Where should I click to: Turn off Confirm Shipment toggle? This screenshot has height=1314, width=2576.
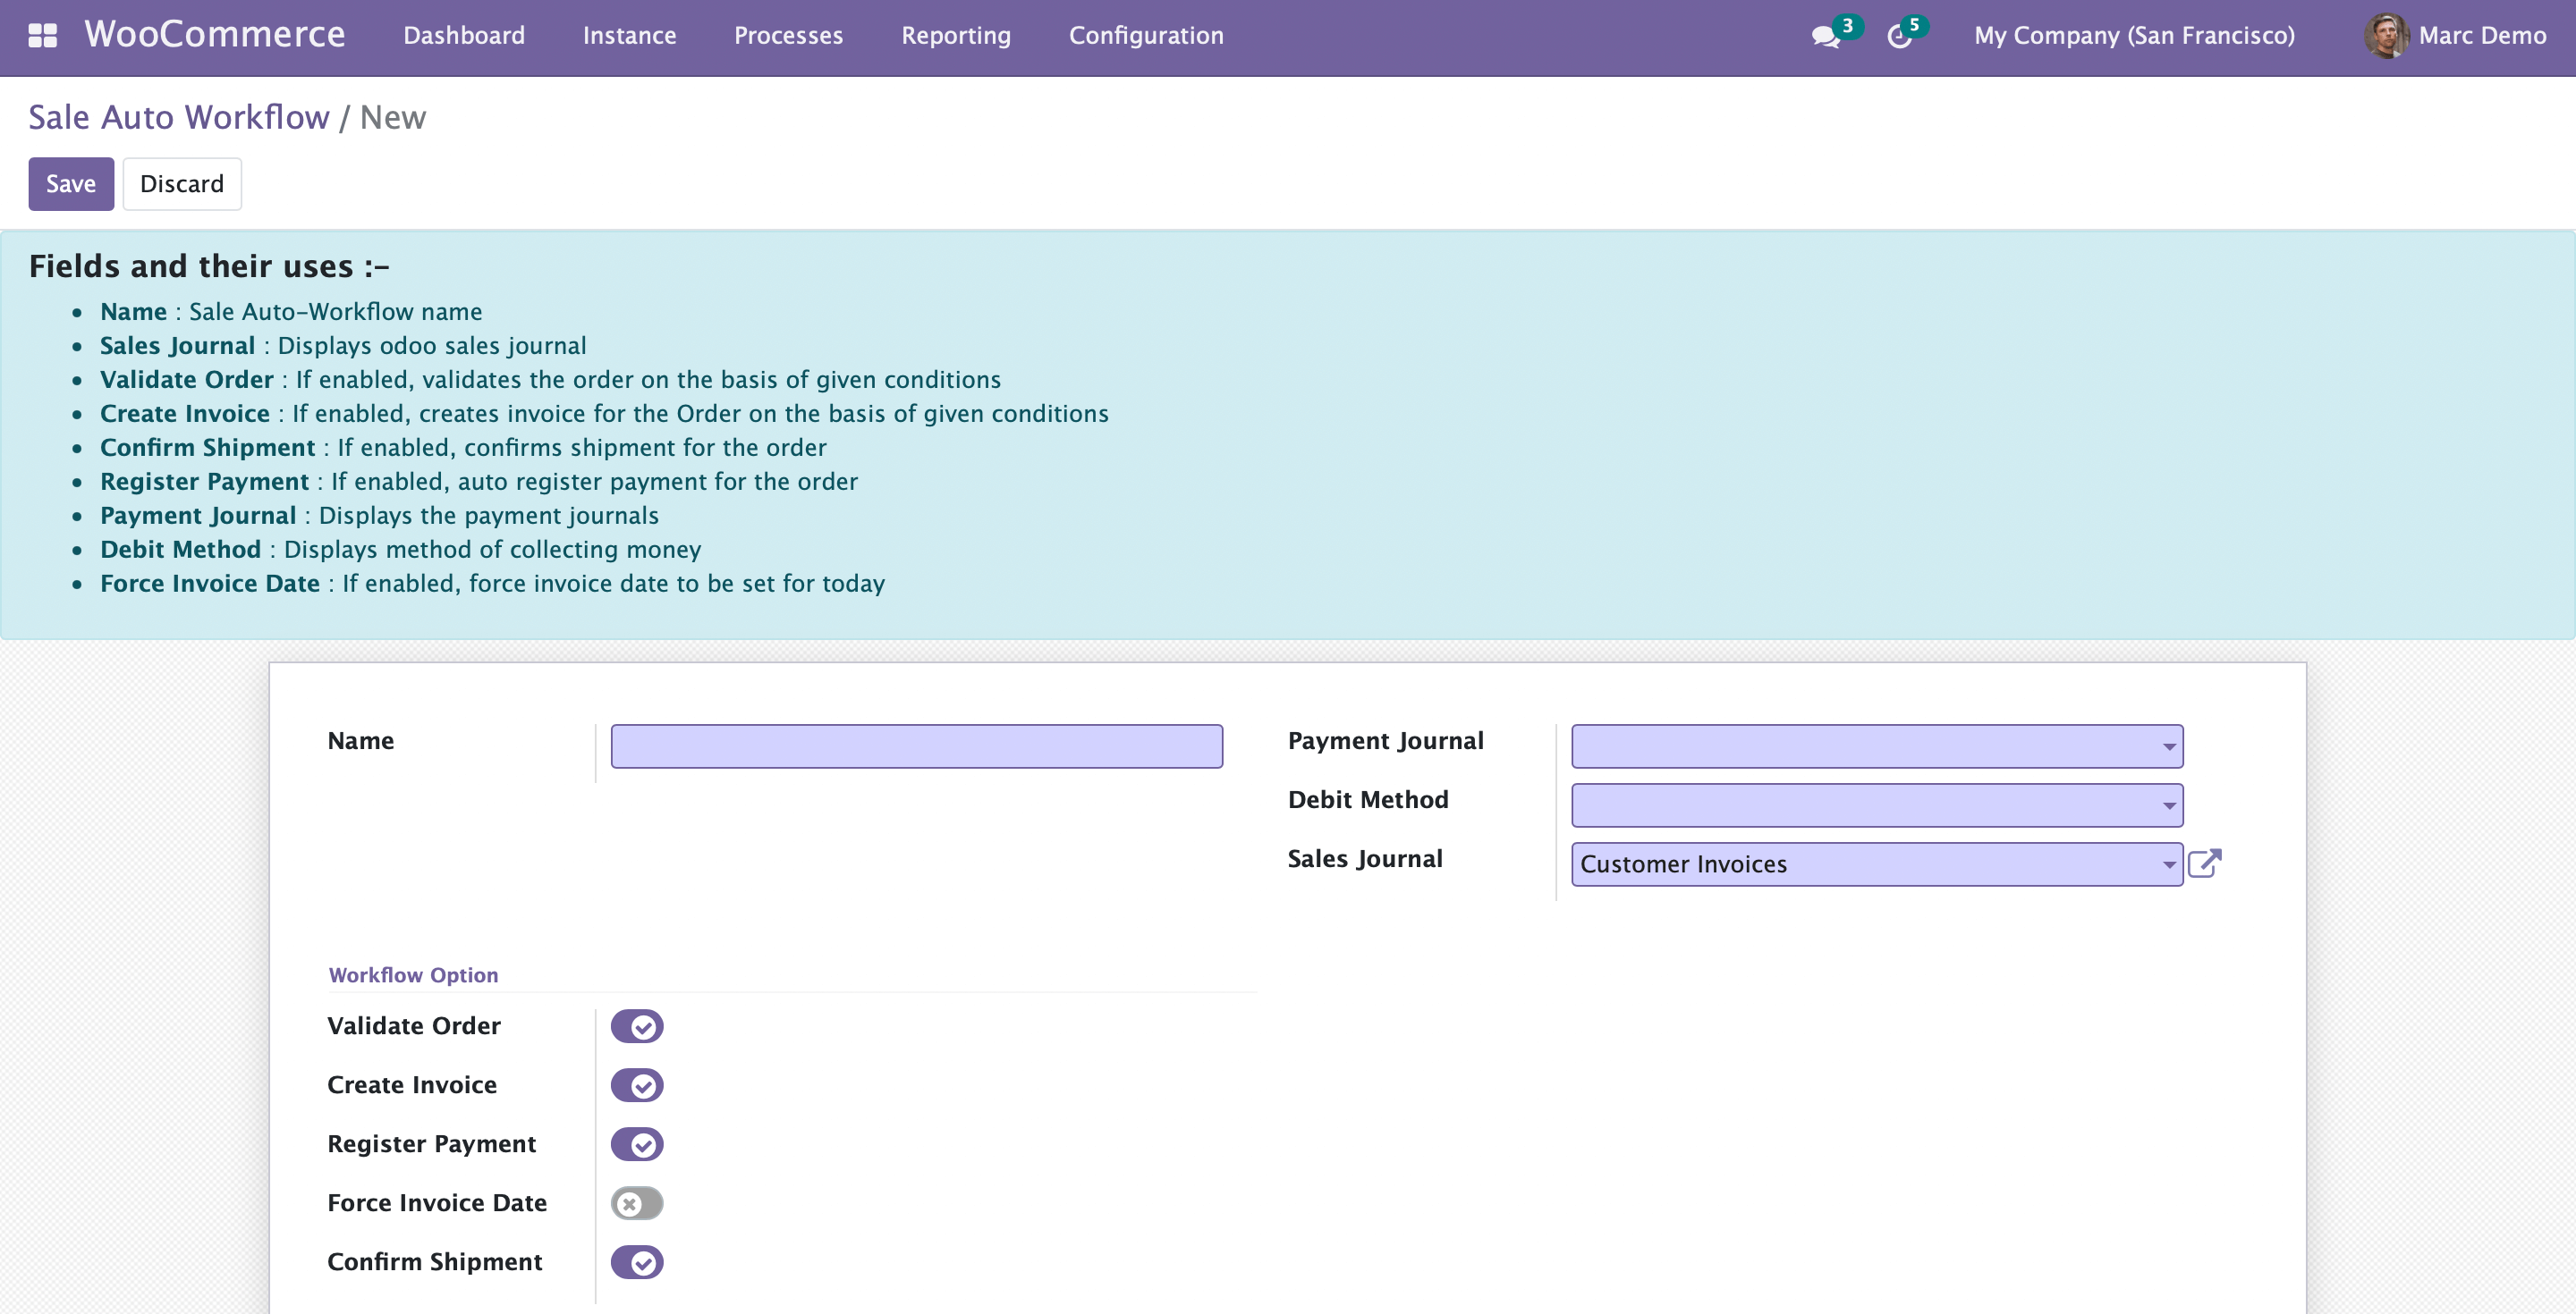pyautogui.click(x=637, y=1262)
